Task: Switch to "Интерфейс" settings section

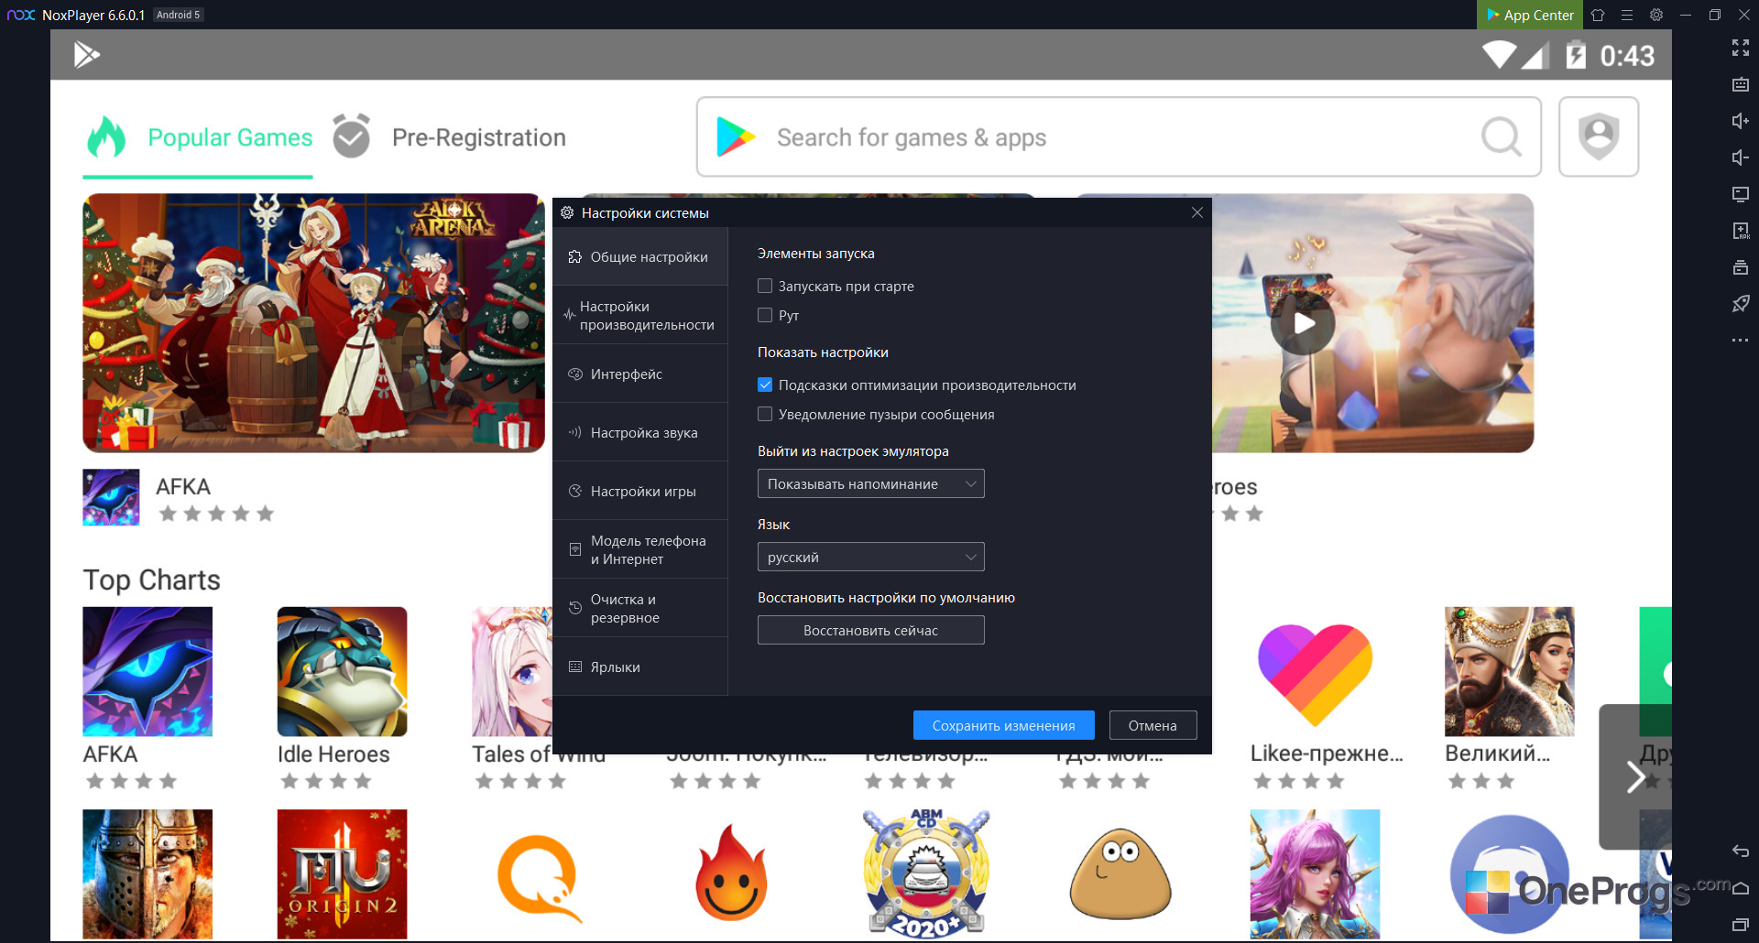Action: point(640,374)
